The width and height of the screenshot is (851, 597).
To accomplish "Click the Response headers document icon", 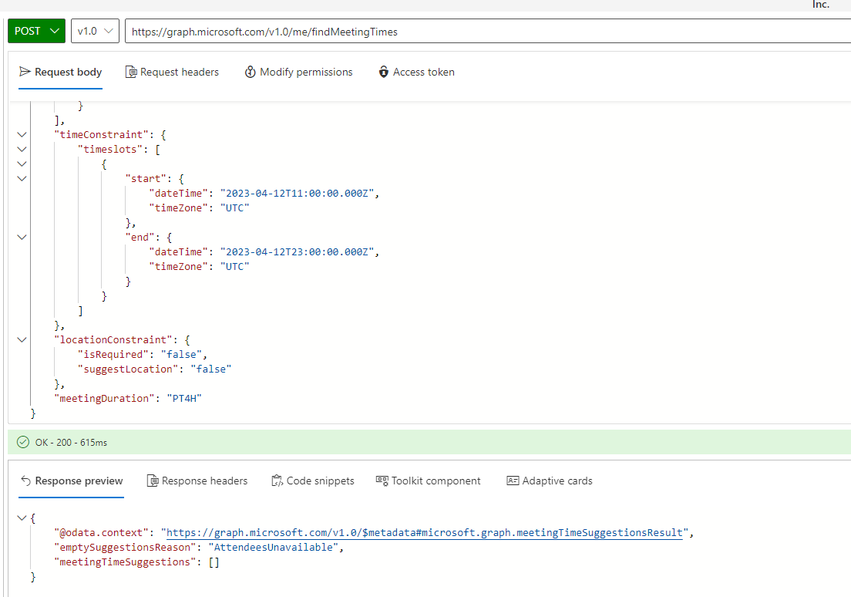I will [x=153, y=481].
